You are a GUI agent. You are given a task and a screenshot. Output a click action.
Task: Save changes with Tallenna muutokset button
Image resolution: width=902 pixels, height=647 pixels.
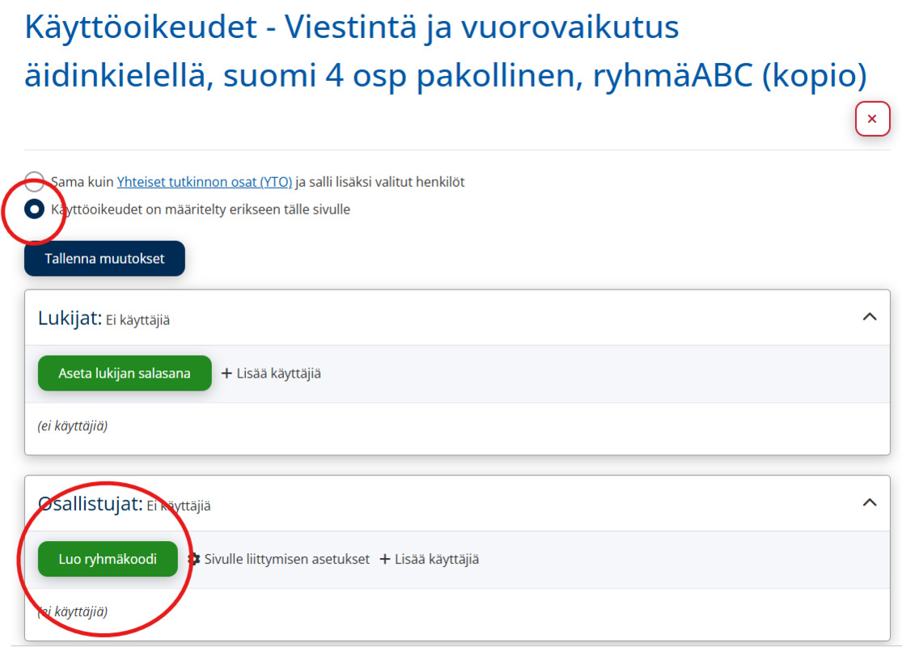(104, 259)
